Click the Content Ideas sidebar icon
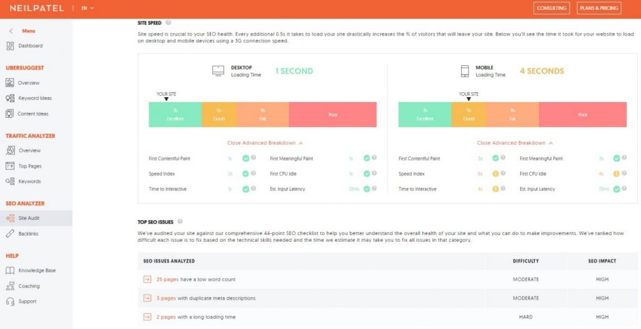Screen dimensions: 641x329 10,113
